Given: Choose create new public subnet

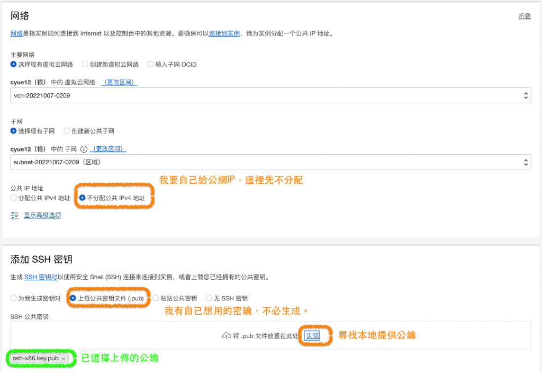Looking at the screenshot, I should point(67,131).
